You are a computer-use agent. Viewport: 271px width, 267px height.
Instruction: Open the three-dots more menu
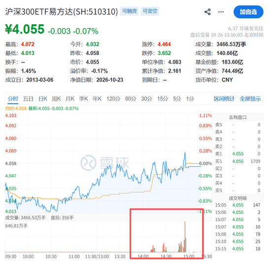(221, 12)
